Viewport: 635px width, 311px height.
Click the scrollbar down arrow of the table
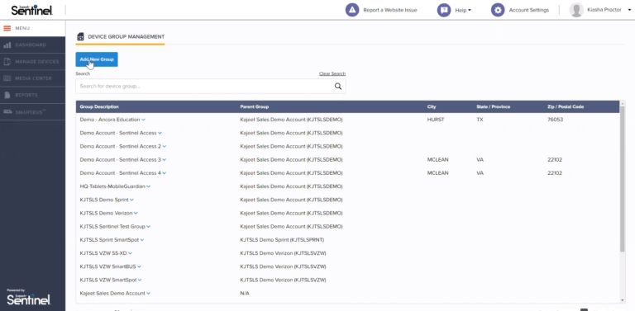click(x=623, y=300)
